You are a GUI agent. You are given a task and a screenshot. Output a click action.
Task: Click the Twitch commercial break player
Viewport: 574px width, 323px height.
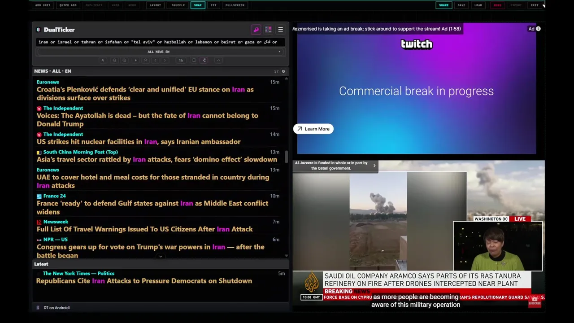416,89
